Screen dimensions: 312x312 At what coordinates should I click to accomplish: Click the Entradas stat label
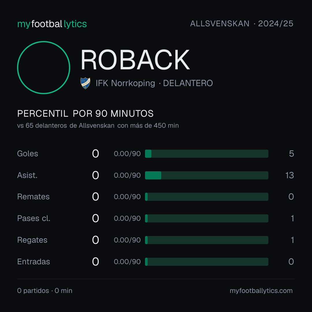[x=34, y=262]
